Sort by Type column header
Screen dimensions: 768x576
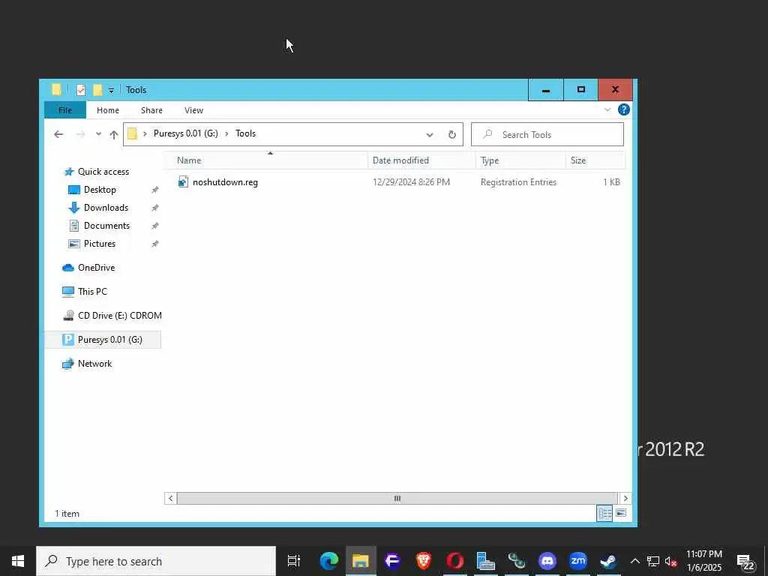(x=520, y=160)
